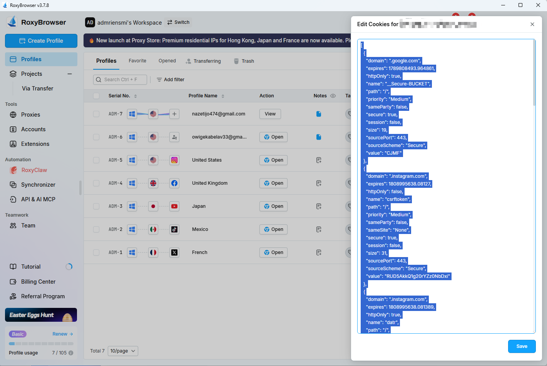Open the 10/page pagination dropdown

[x=123, y=351]
